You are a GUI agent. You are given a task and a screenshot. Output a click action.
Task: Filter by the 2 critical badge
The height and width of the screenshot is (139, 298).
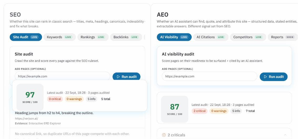(200, 111)
